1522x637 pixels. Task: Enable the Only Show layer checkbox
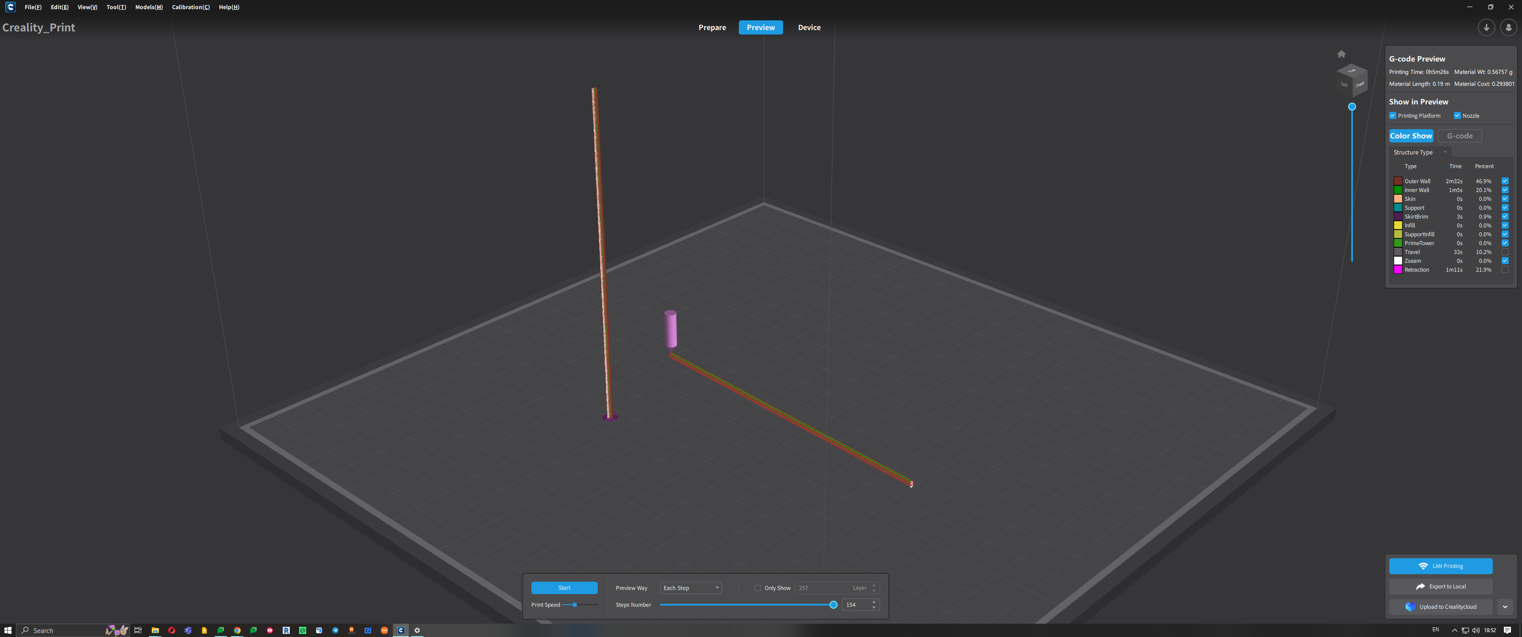757,588
